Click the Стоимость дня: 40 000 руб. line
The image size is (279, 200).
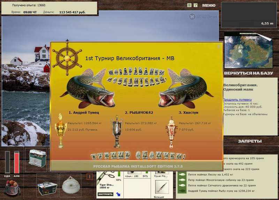coord(242,107)
